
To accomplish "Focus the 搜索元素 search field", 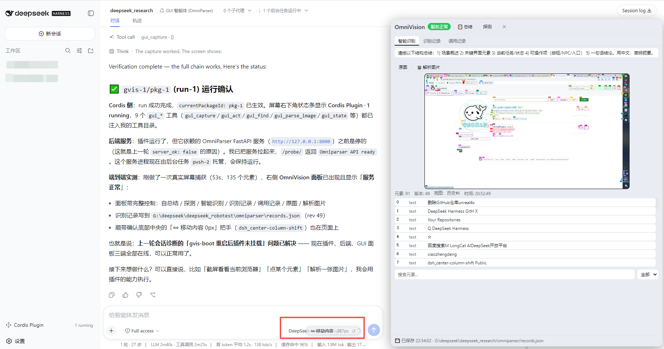I will coord(515,274).
